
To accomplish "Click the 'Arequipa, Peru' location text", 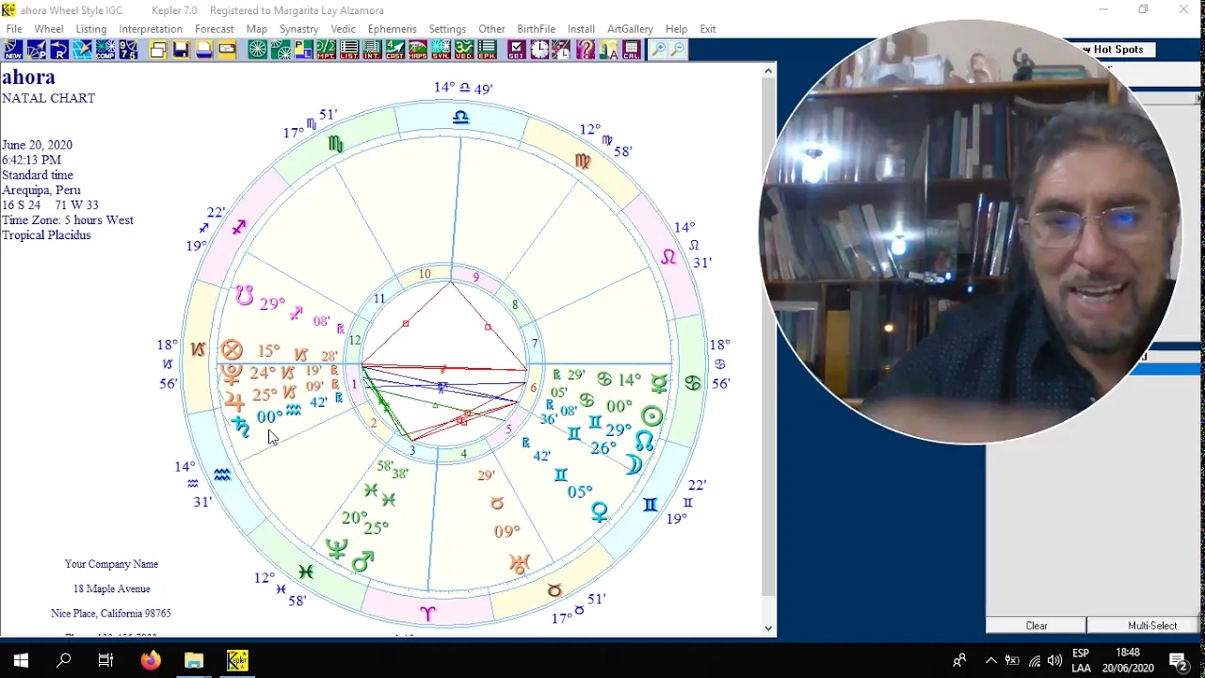I will click(x=41, y=190).
